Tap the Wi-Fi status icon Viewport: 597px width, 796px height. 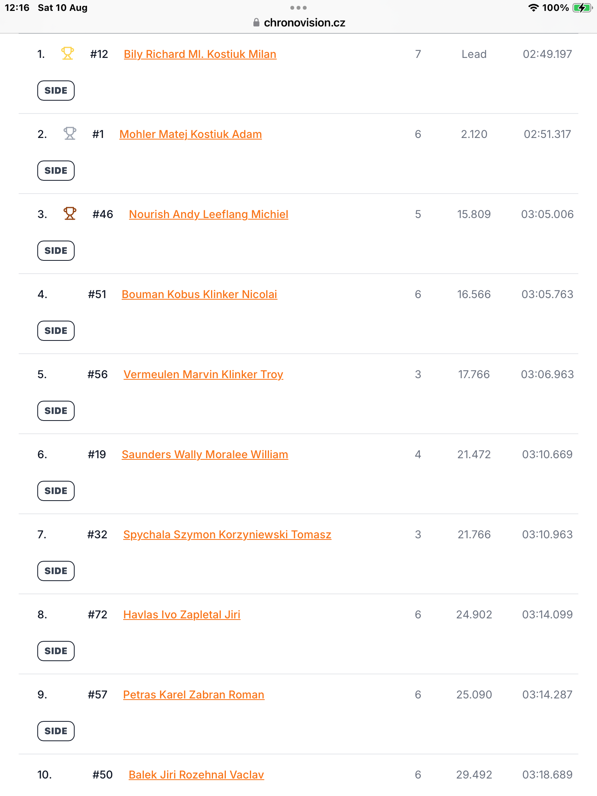click(534, 8)
